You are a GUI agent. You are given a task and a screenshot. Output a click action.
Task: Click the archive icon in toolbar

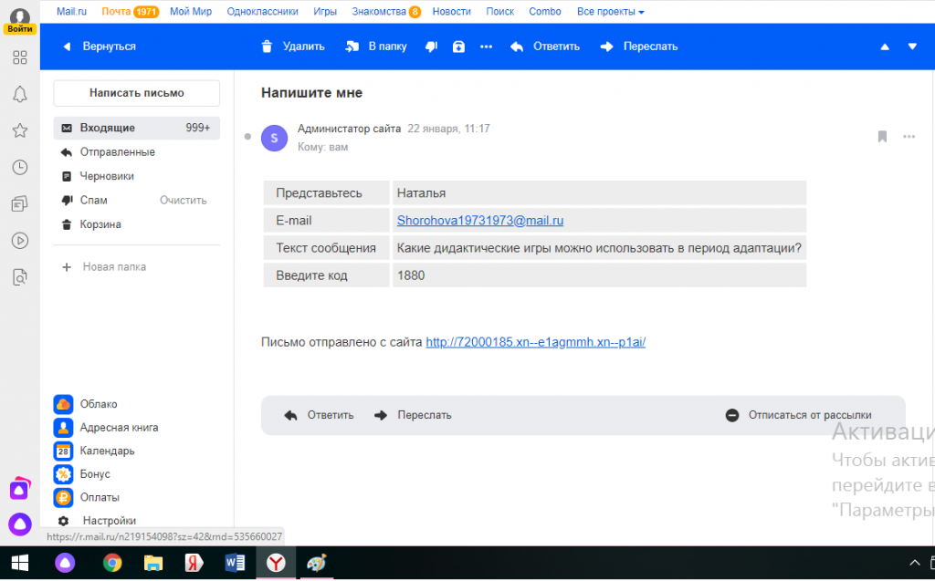[x=458, y=47]
